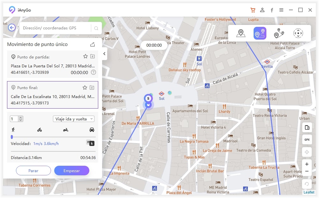Screen dimensions: 319x198
Task: Export the route with share icon
Action: click(x=93, y=44)
